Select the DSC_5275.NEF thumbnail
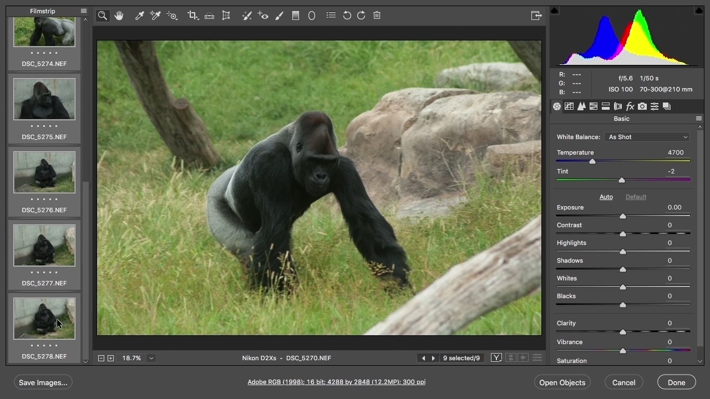The image size is (710, 399). 44,99
